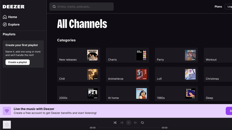Click the Top 100 Worldwide cover thumbnail
The width and height of the screenshot is (232, 130).
pyautogui.click(x=142, y=55)
